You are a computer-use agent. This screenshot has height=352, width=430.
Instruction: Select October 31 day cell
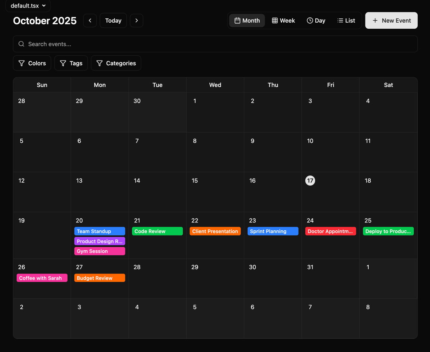point(331,279)
